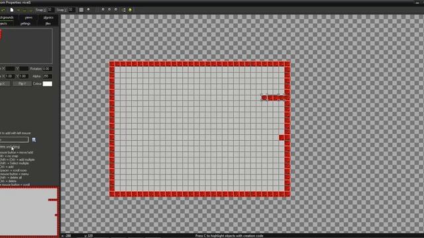
Task: Click the object preview box in the left panel
Action: tap(26, 46)
